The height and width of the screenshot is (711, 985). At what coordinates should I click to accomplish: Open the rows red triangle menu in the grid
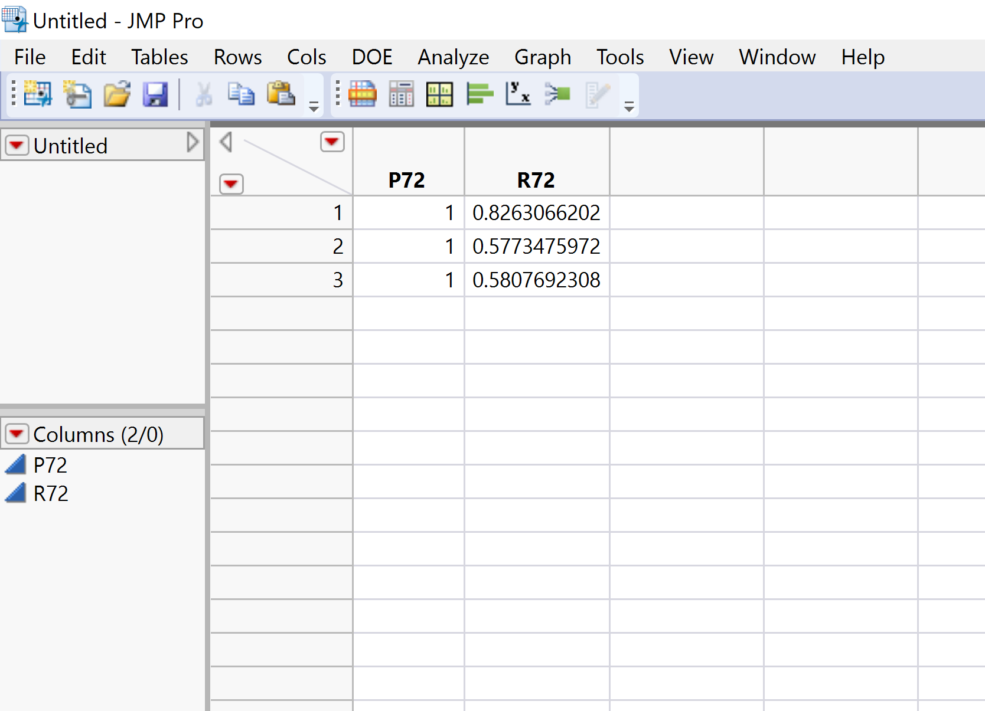pyautogui.click(x=231, y=184)
